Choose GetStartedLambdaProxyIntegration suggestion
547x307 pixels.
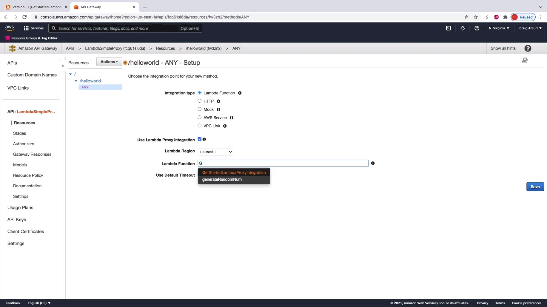point(234,172)
